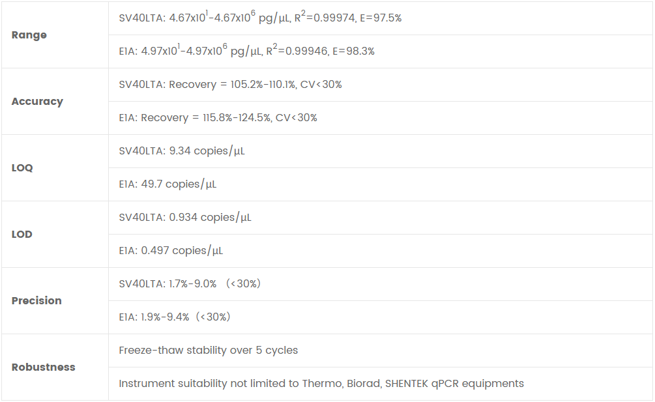Select the SV40LTA 1.7%-9.0% precision cell
This screenshot has width=655, height=402.
click(190, 284)
